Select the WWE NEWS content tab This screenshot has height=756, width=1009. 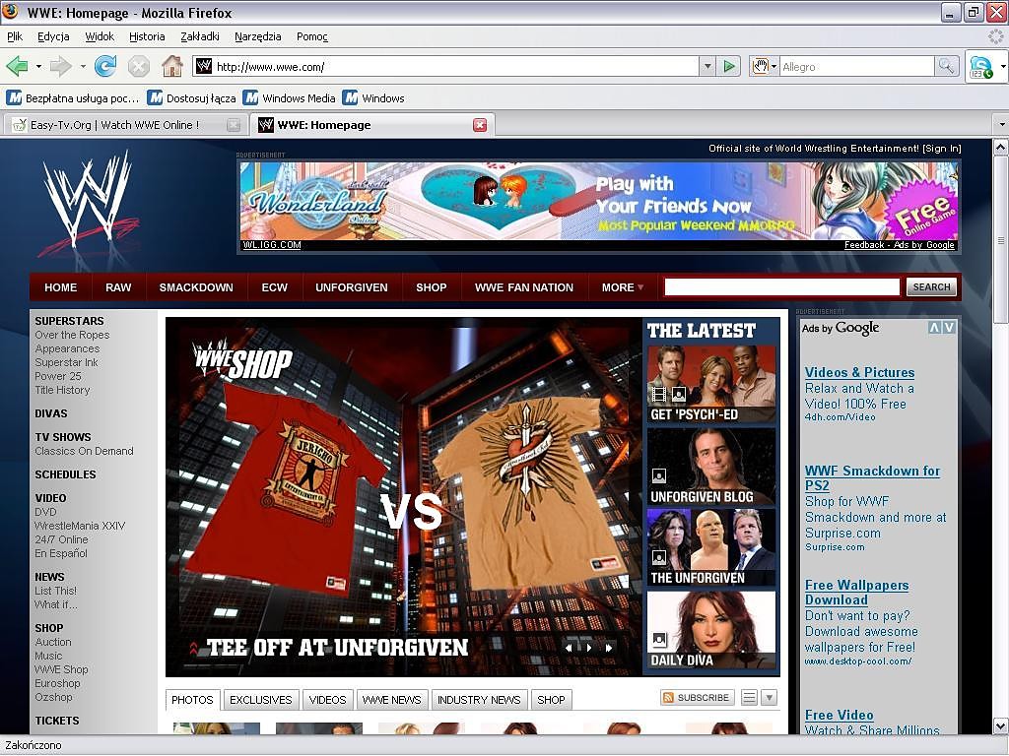click(391, 700)
